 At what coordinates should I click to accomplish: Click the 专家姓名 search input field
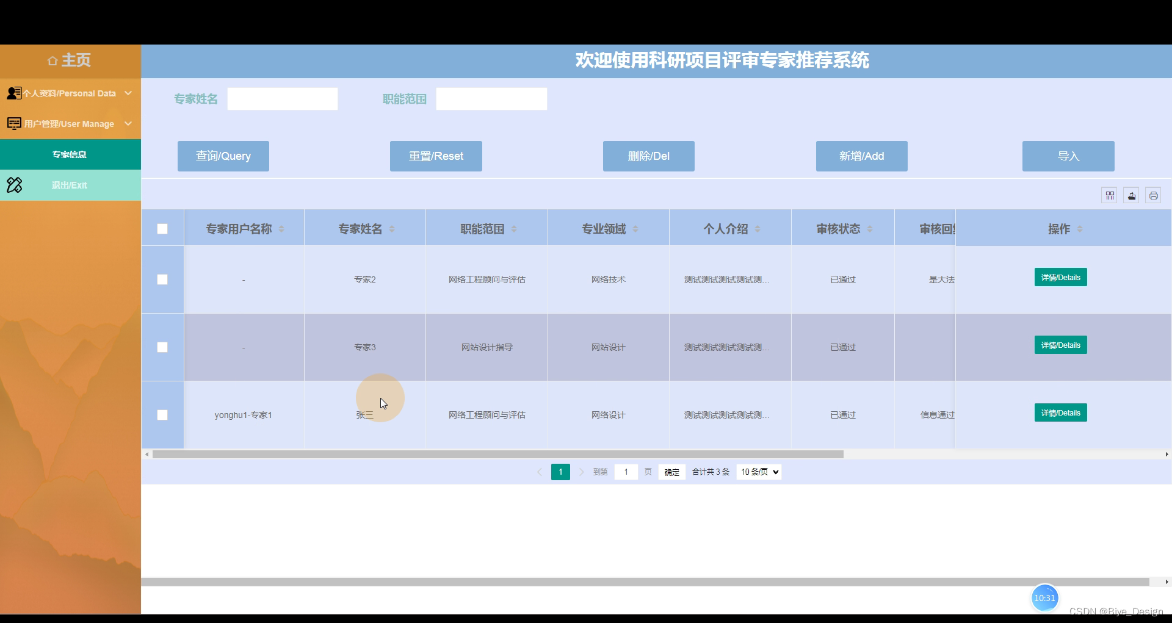click(282, 98)
